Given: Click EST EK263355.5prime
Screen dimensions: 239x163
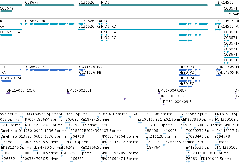Looking at the screenshot, I should [x=179, y=142].
